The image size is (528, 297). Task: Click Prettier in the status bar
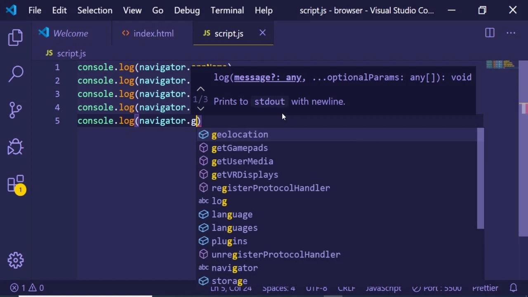coord(485,288)
